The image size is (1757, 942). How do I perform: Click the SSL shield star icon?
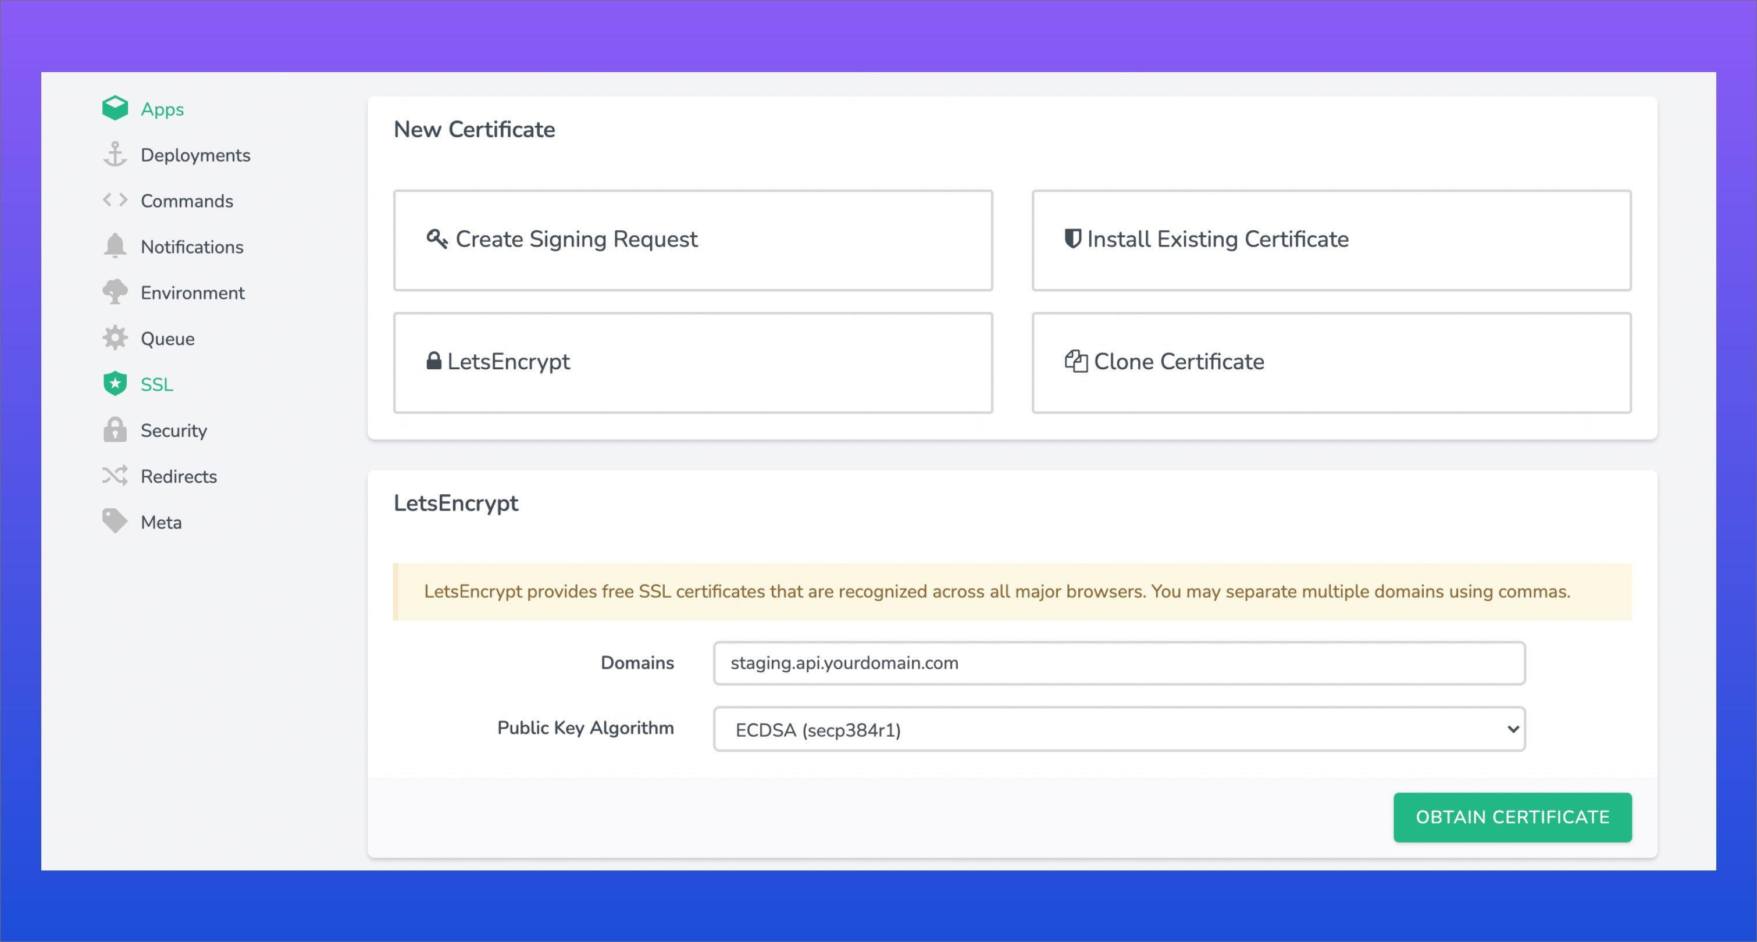point(115,384)
